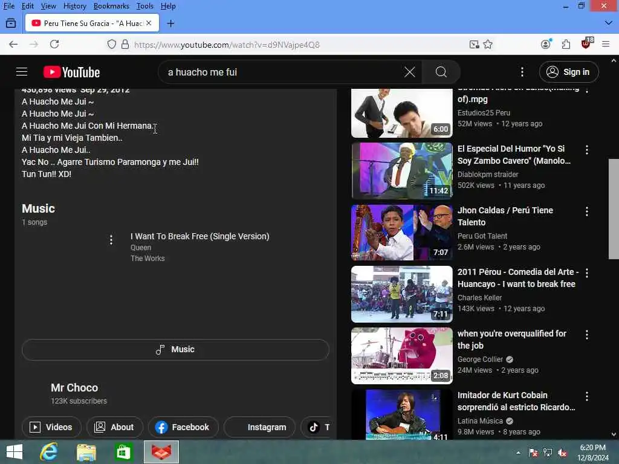
Task: Open more options for Imitador de Kurt Cobain video
Action: click(x=587, y=396)
